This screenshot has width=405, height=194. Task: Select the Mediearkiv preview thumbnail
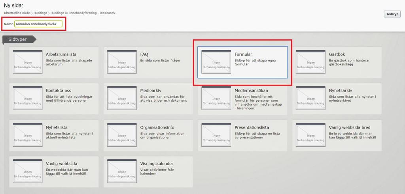tap(122, 98)
